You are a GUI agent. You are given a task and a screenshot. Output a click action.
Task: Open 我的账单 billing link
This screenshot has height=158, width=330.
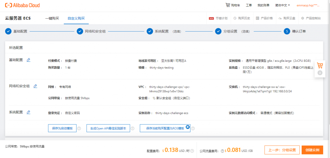pyautogui.click(x=263, y=5)
